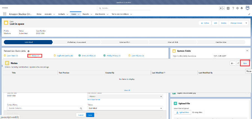Open the Dashboards tab
This screenshot has width=252, height=119.
pyautogui.click(x=100, y=14)
